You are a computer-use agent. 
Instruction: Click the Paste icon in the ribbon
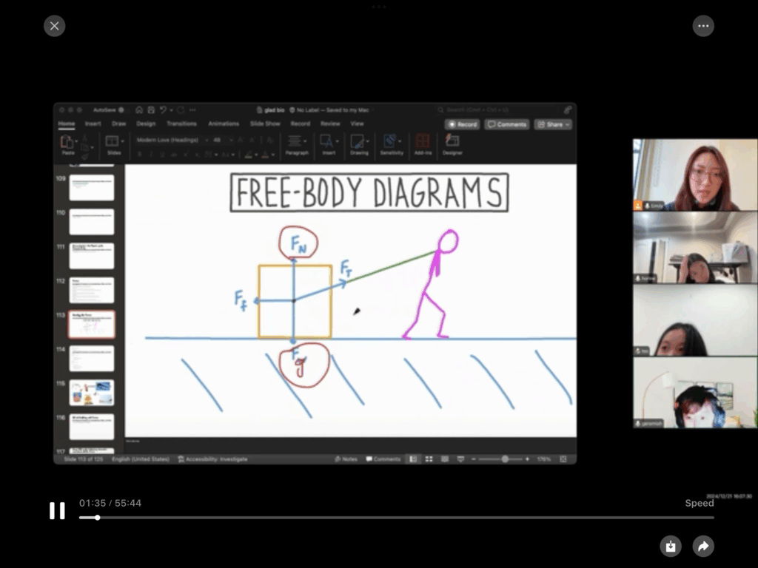click(x=67, y=142)
